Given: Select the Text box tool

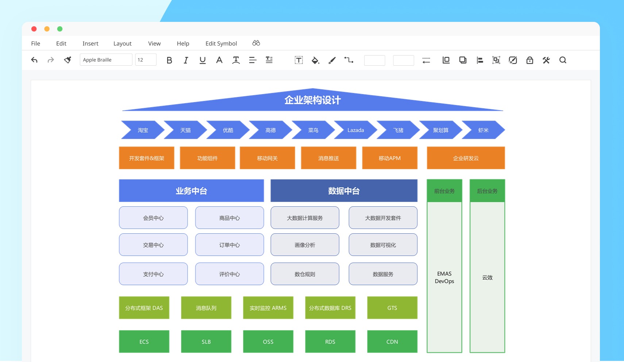Looking at the screenshot, I should (x=299, y=60).
